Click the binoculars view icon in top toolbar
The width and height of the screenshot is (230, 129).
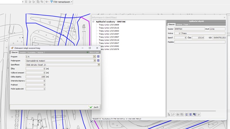[47, 2]
